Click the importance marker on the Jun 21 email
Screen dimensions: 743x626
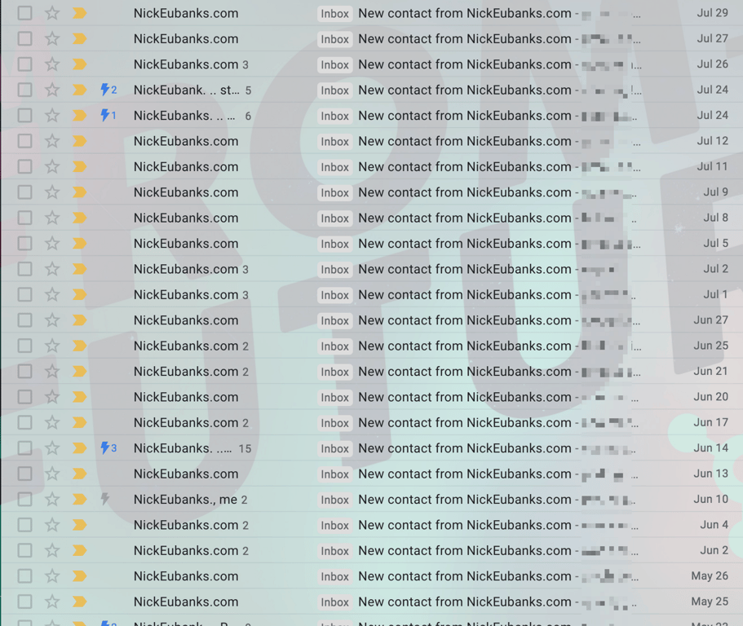80,371
